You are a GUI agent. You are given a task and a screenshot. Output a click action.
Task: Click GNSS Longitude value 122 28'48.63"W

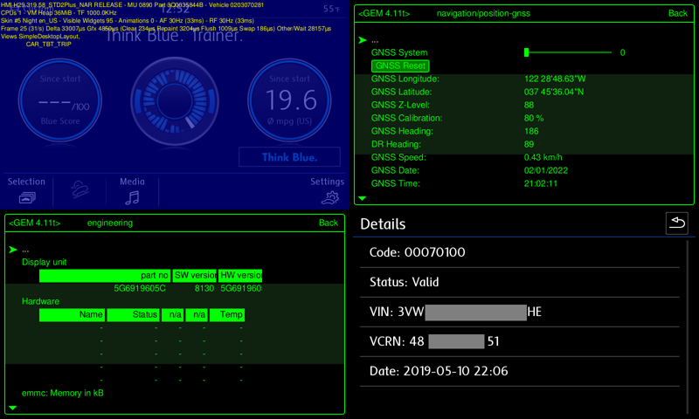click(555, 79)
